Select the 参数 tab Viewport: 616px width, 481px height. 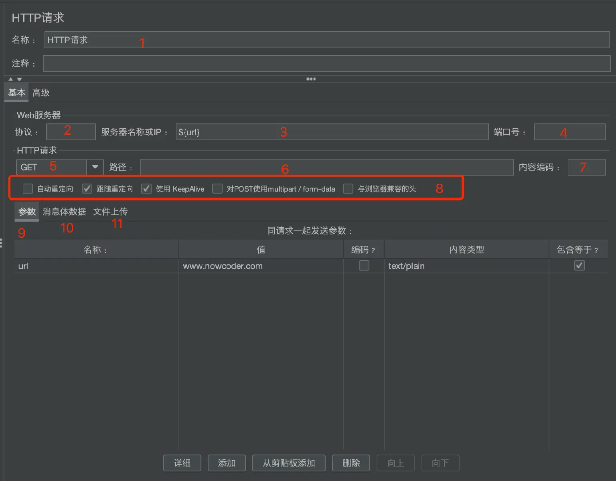pos(26,212)
